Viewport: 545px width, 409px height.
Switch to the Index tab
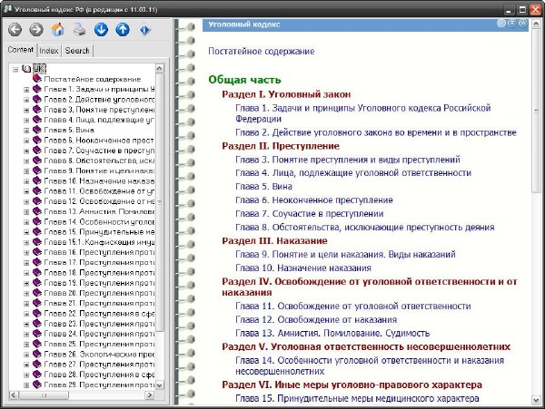[x=49, y=52]
